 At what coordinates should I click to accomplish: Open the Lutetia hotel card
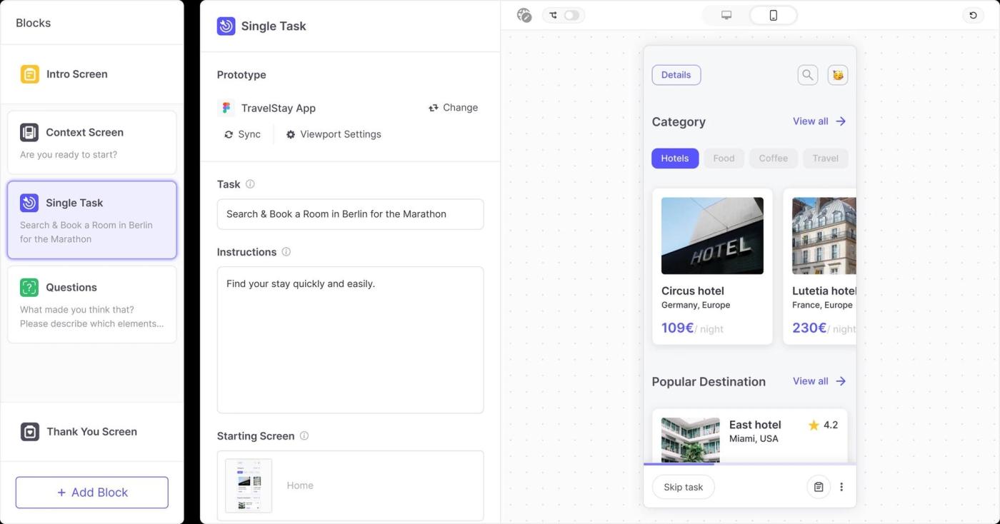[819, 266]
